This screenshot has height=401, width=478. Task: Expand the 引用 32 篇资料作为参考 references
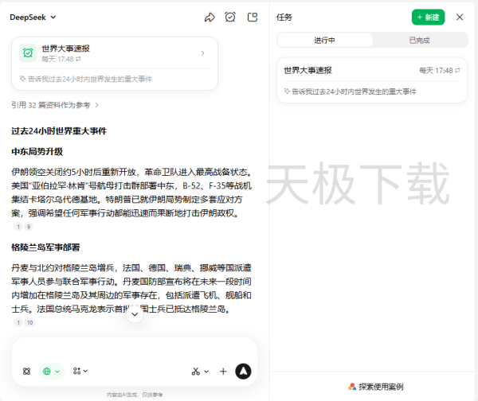click(x=55, y=104)
